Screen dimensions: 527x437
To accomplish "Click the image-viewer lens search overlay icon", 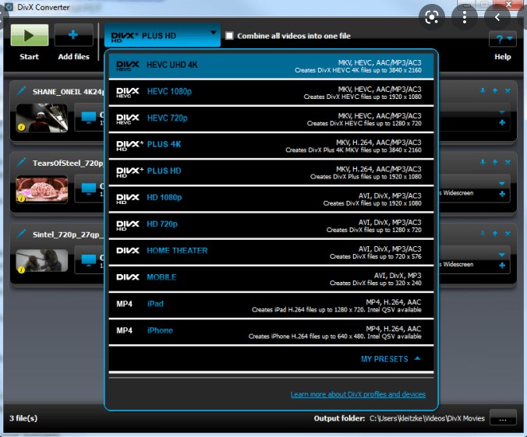I will pyautogui.click(x=432, y=17).
